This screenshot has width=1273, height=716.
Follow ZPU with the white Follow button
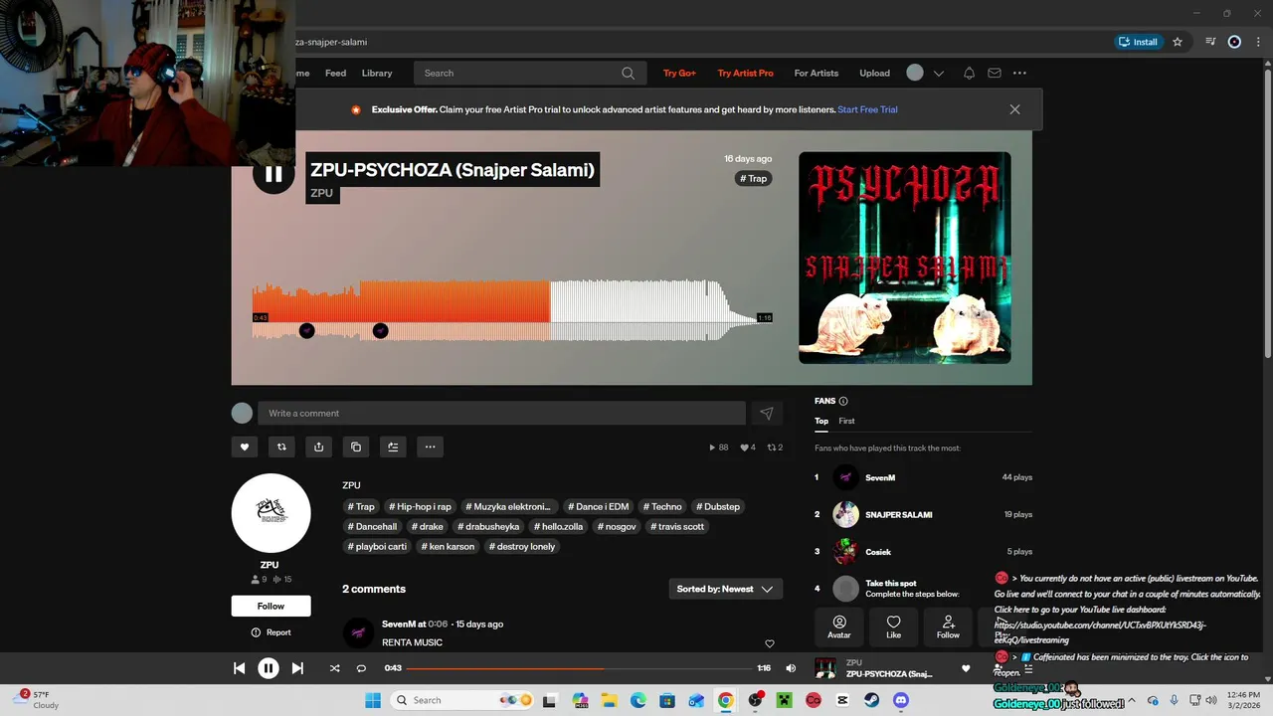click(271, 606)
